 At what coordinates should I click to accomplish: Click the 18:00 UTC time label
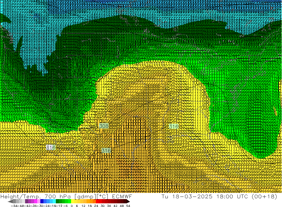tap(232, 196)
